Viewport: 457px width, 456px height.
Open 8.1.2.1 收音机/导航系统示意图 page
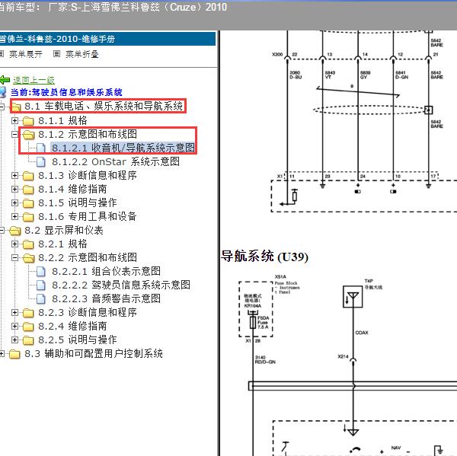tap(123, 148)
